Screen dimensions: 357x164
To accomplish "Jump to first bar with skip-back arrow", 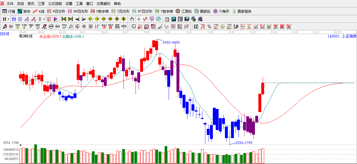I will [x=64, y=19].
